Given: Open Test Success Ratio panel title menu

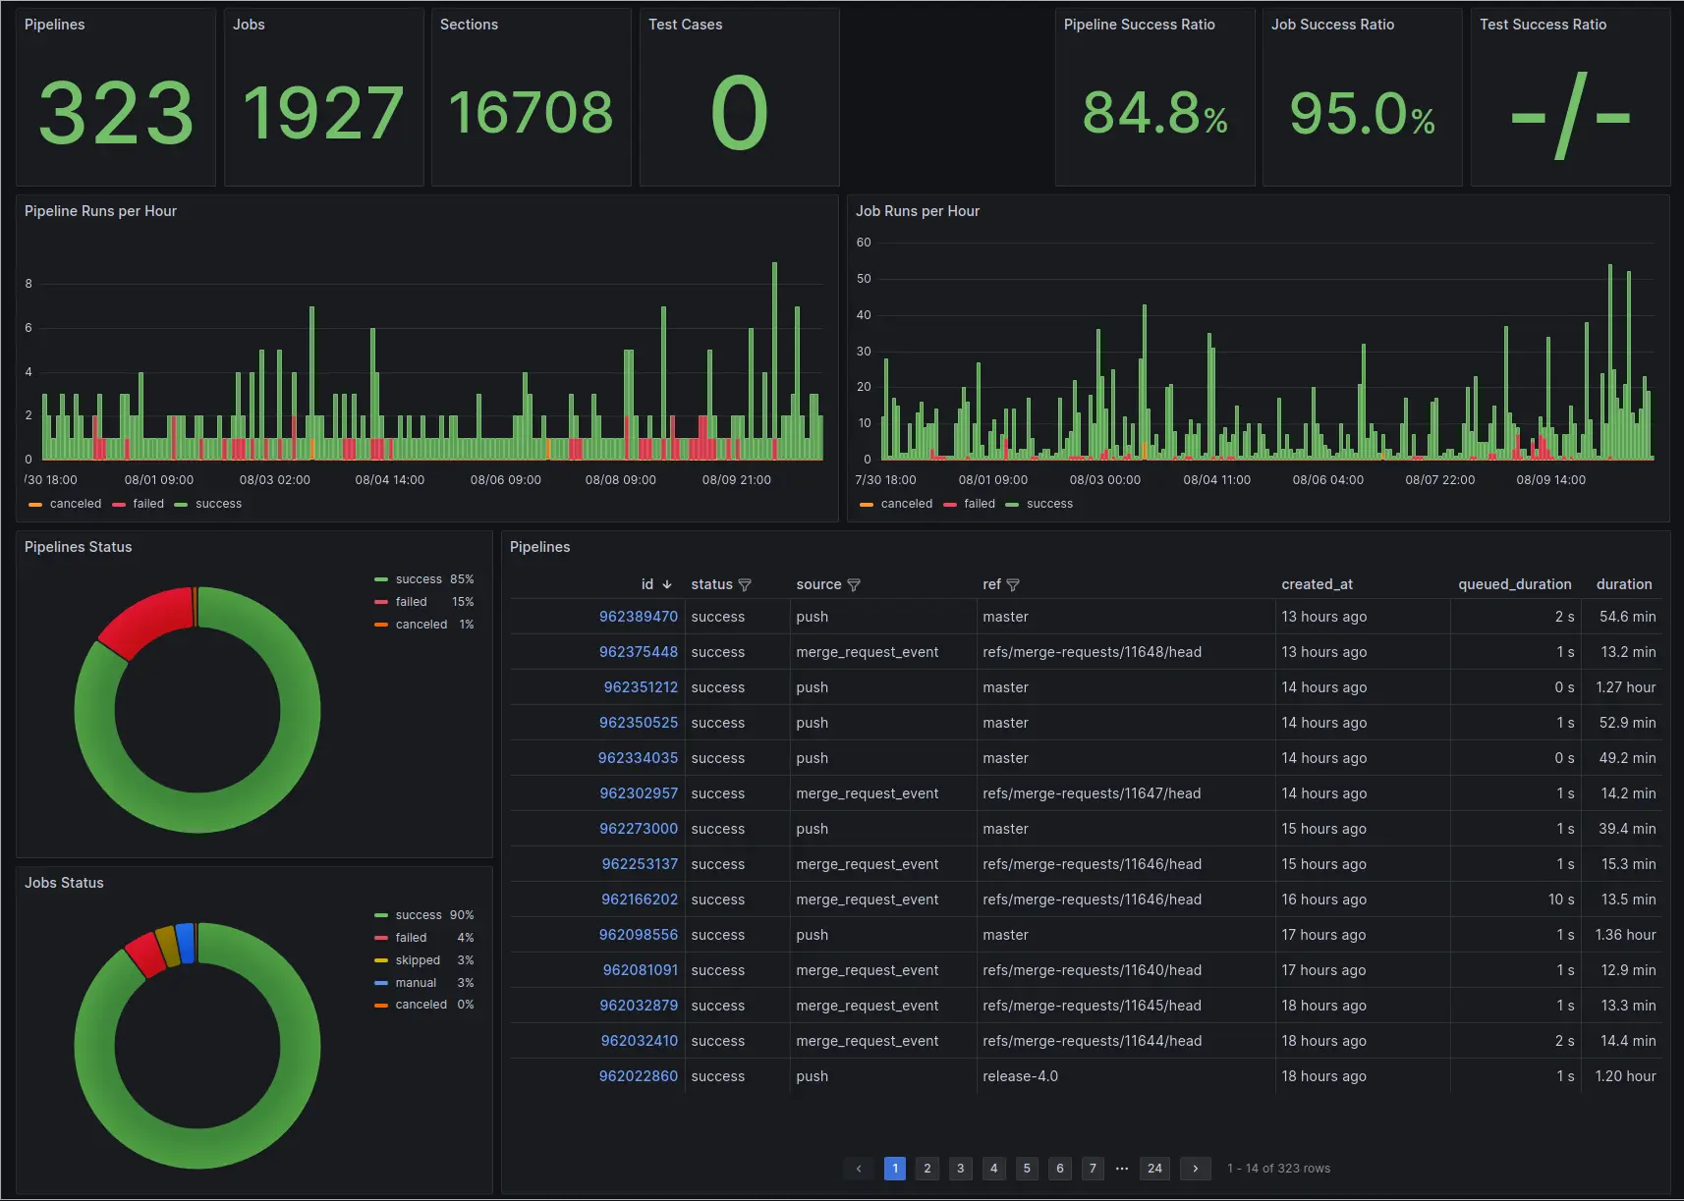Looking at the screenshot, I should 1544,25.
